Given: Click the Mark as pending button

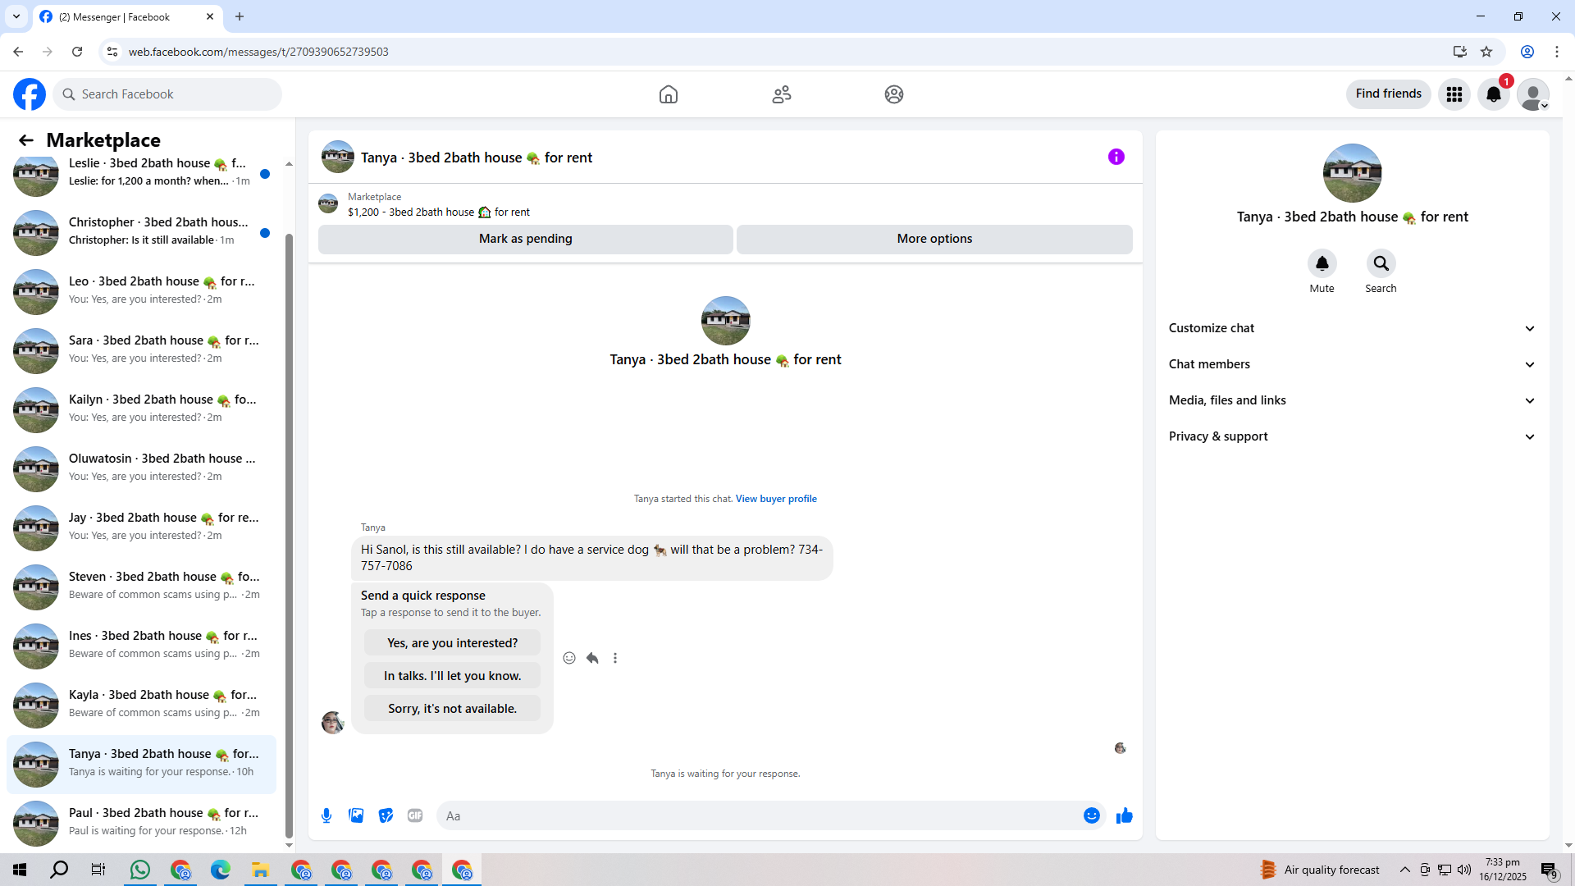Looking at the screenshot, I should pos(526,239).
